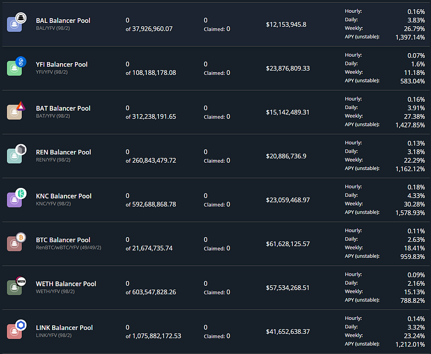431x354 pixels.
Task: Click the pool value $12,153,945.8
Action: (286, 25)
